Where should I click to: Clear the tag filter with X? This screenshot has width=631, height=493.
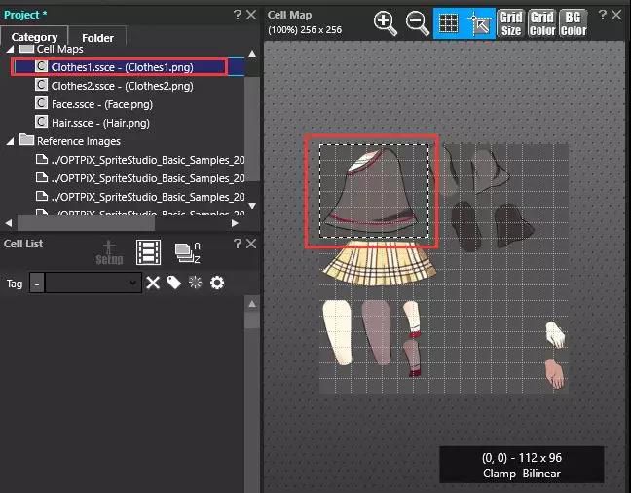pyautogui.click(x=153, y=284)
